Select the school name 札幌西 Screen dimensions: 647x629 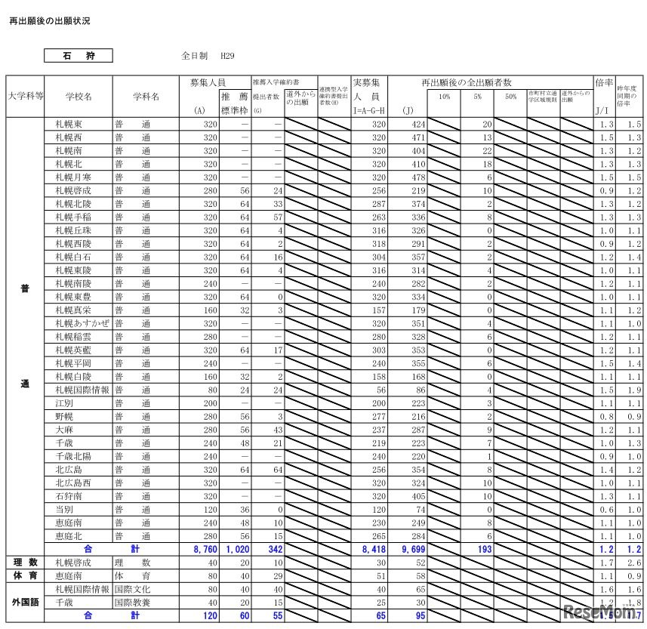[x=69, y=137]
